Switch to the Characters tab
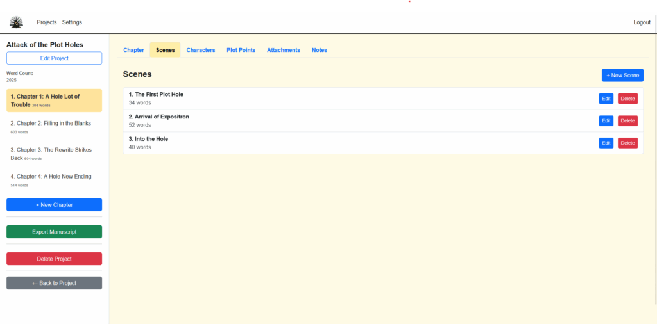This screenshot has width=657, height=324. point(201,50)
